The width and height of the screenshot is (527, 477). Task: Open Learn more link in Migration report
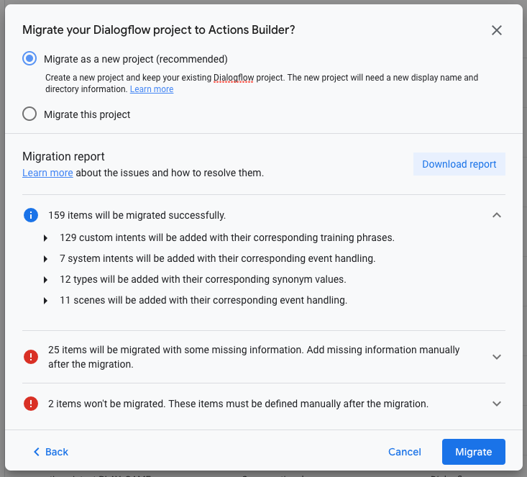pos(47,173)
